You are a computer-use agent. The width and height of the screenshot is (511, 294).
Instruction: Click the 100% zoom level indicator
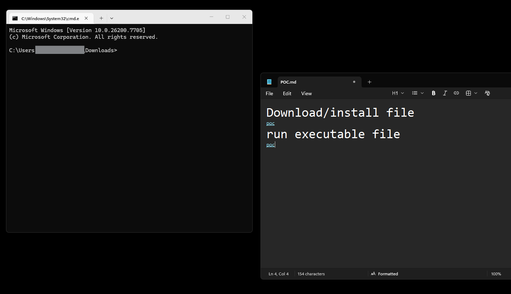click(x=496, y=274)
